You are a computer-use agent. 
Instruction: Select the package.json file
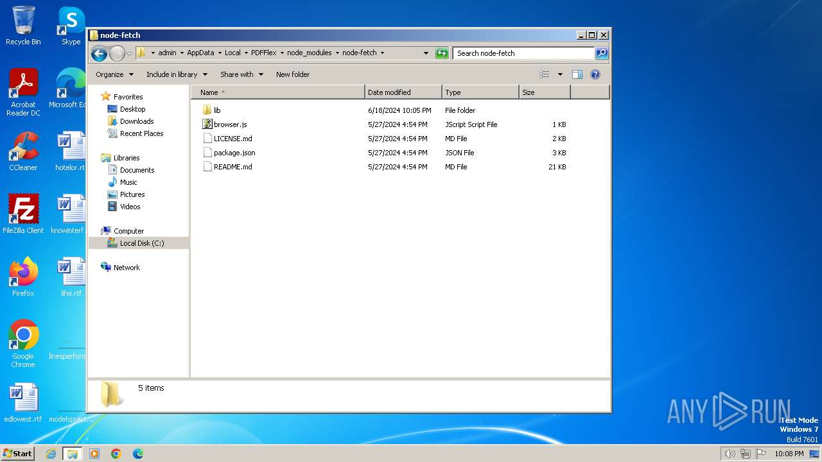click(234, 153)
